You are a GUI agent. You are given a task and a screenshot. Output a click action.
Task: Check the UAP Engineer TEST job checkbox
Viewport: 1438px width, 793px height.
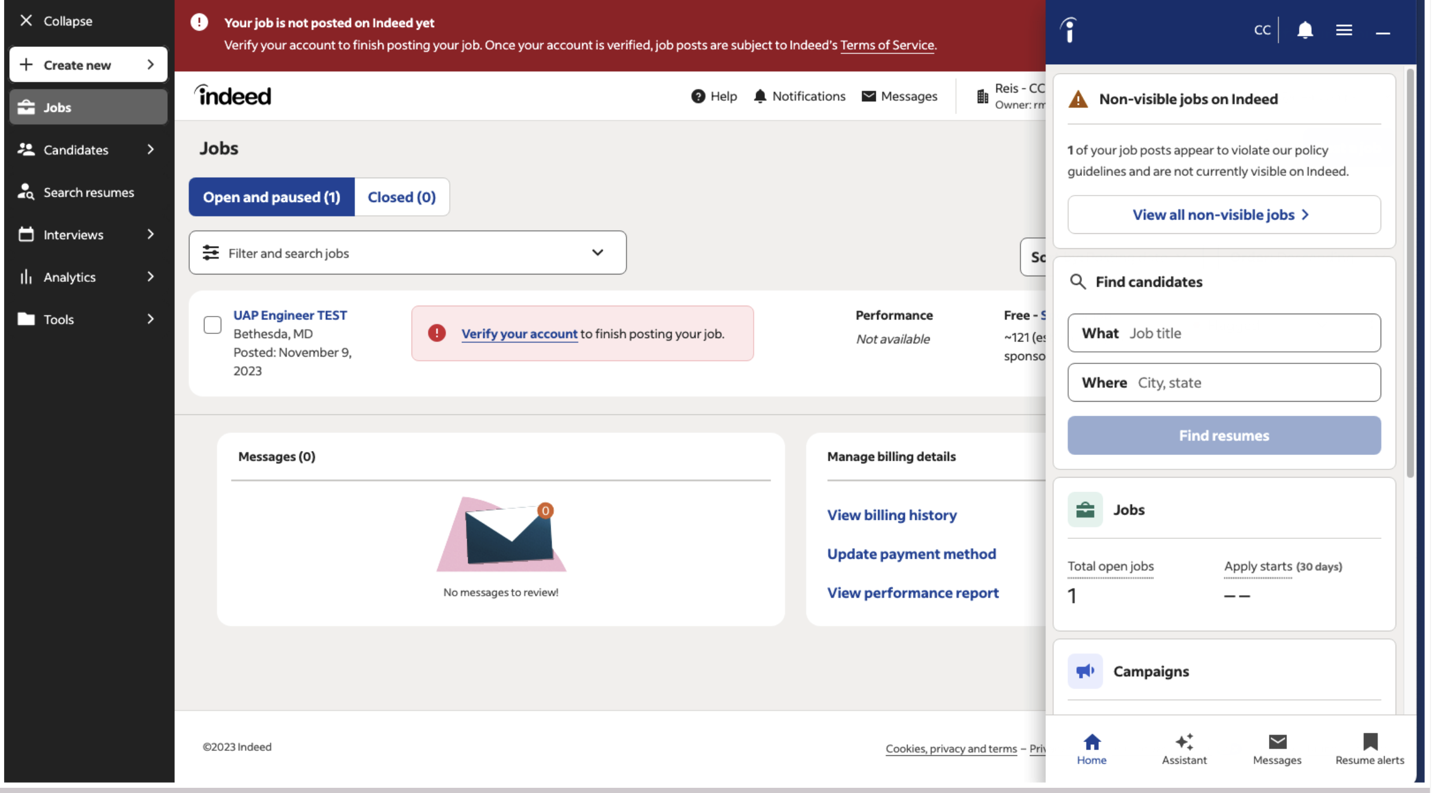212,325
